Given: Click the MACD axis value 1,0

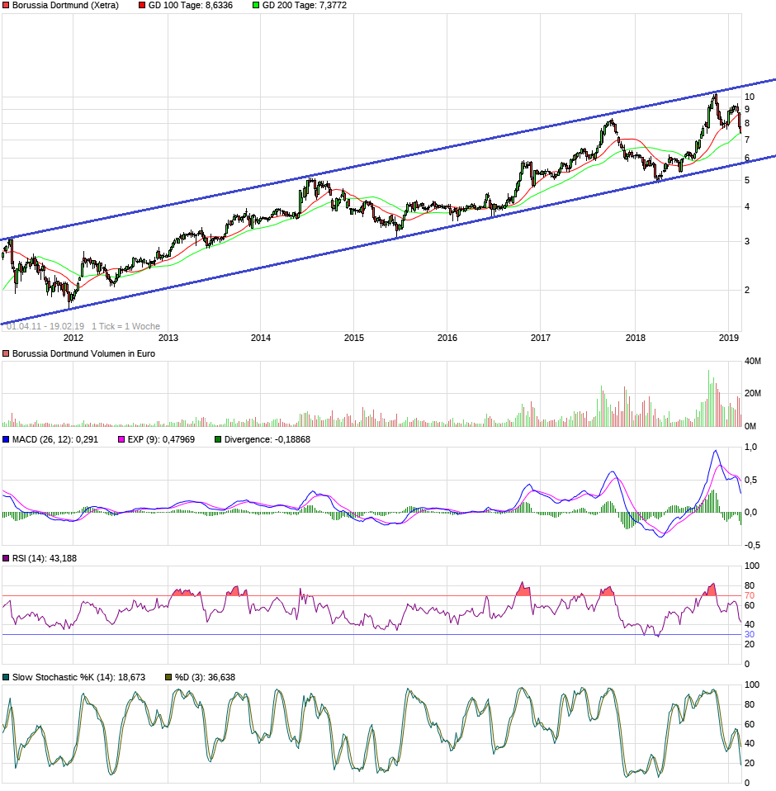Looking at the screenshot, I should click(750, 447).
